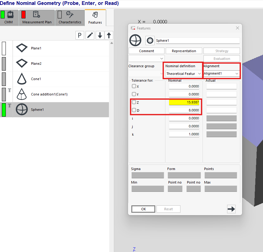Click the Representation button
Viewport: 263px width, 252px height.
pos(184,51)
